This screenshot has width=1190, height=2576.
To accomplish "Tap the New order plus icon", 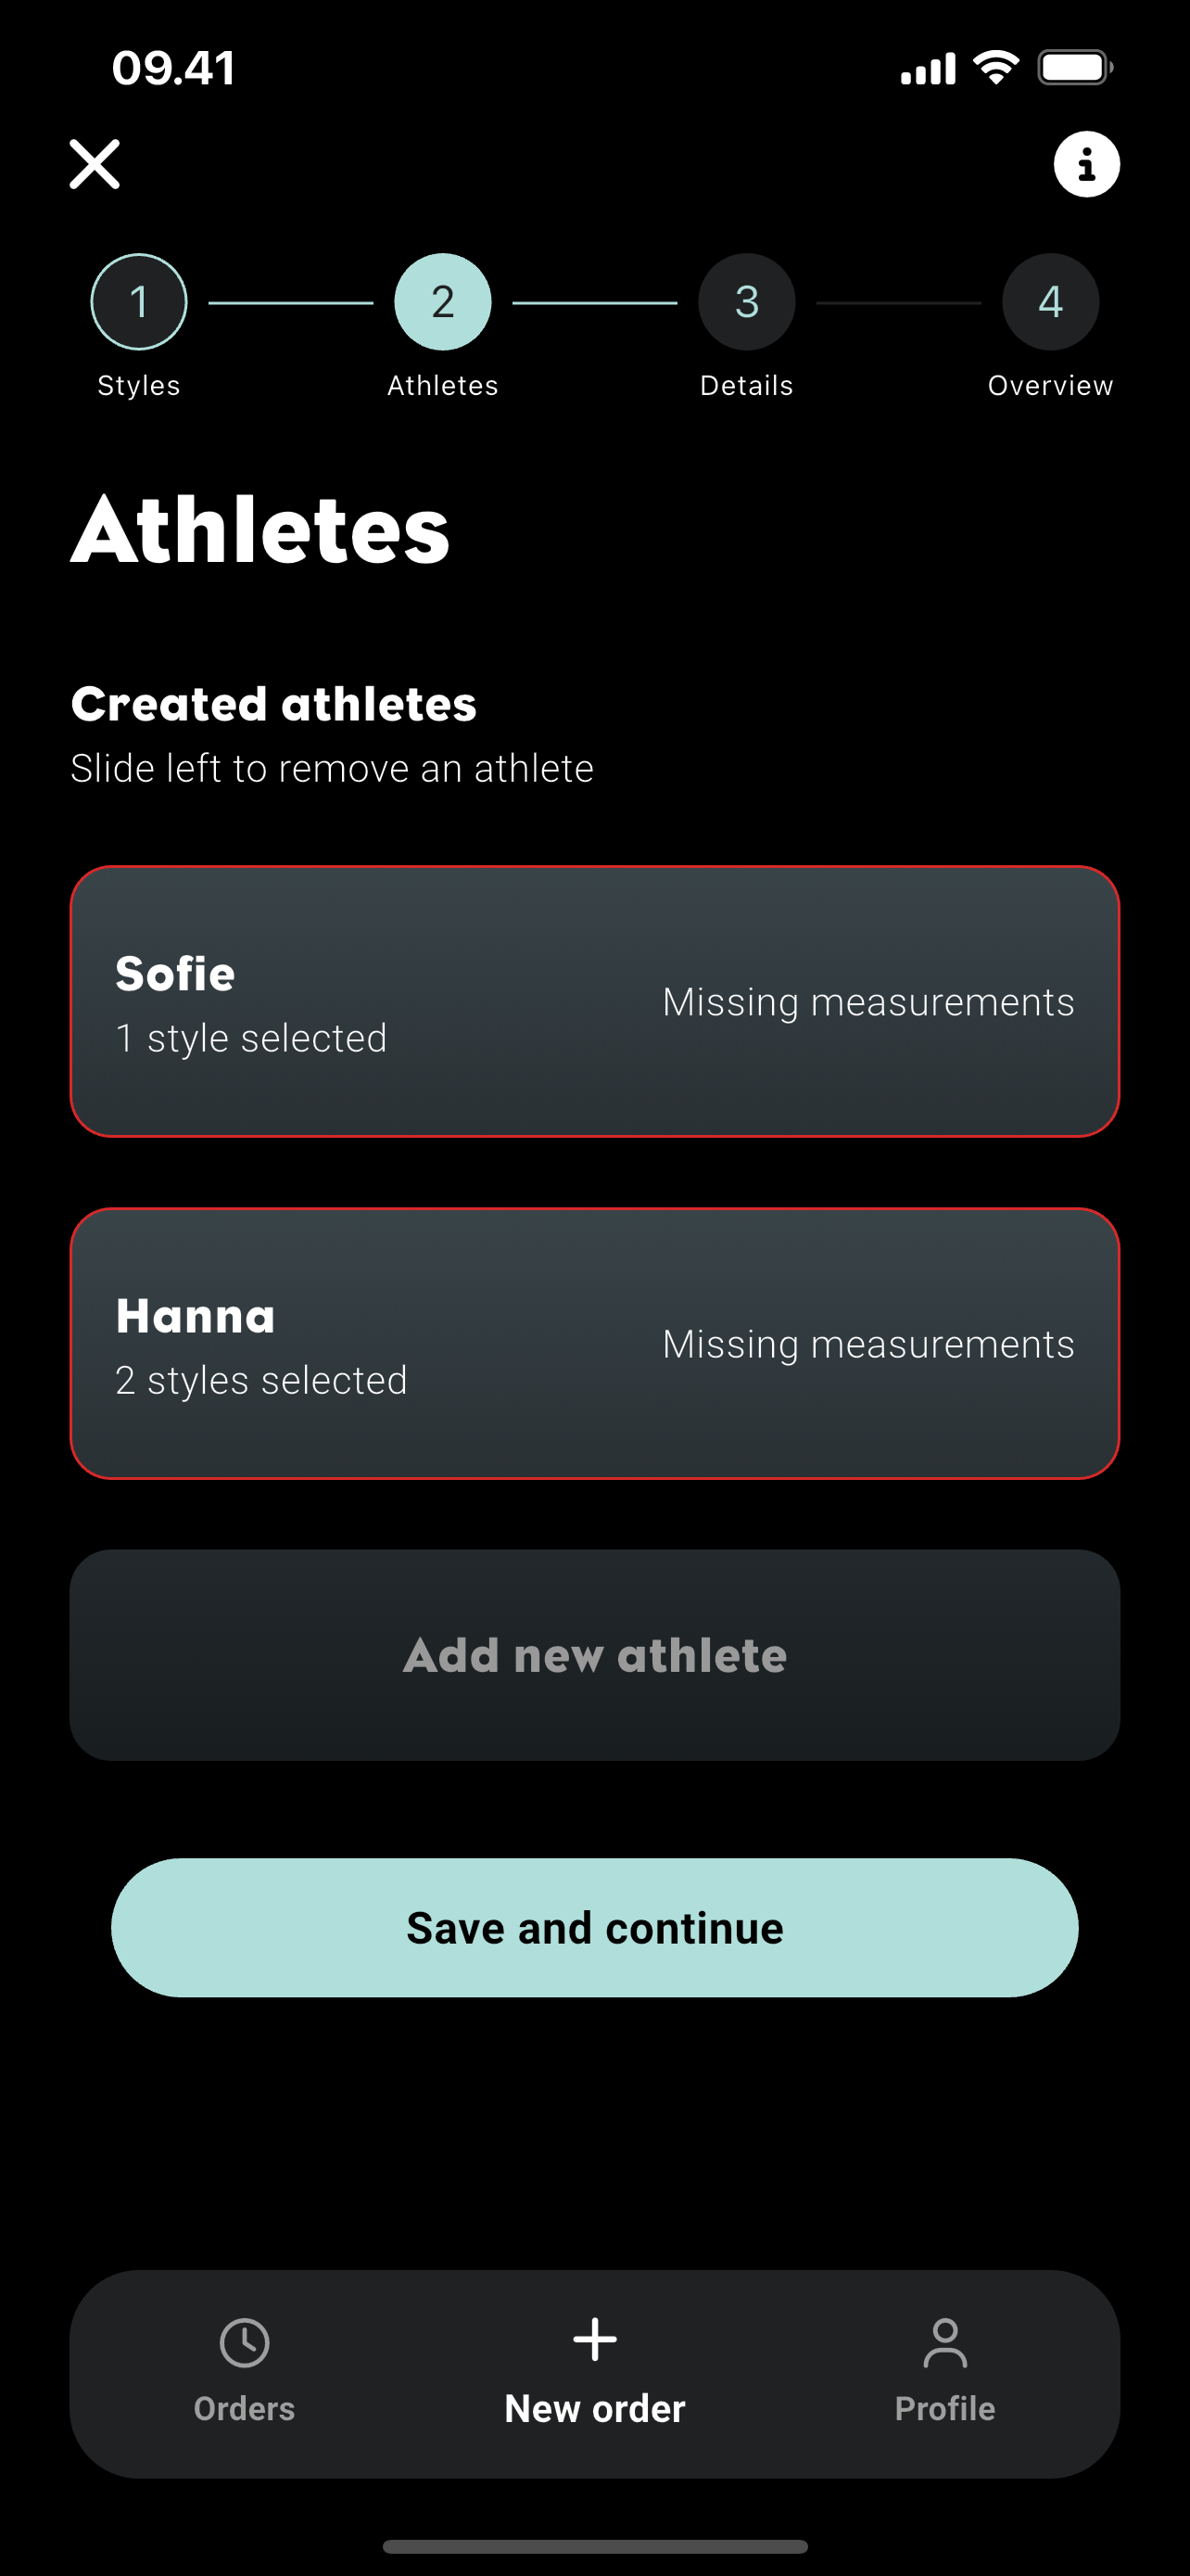I will pyautogui.click(x=594, y=2340).
